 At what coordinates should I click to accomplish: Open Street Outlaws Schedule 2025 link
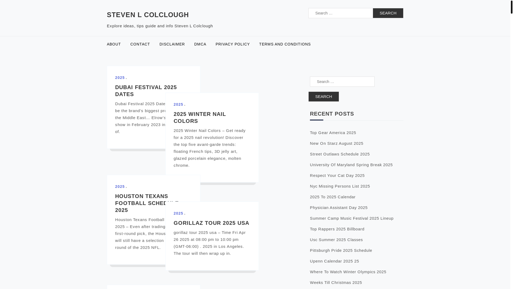pos(340,154)
